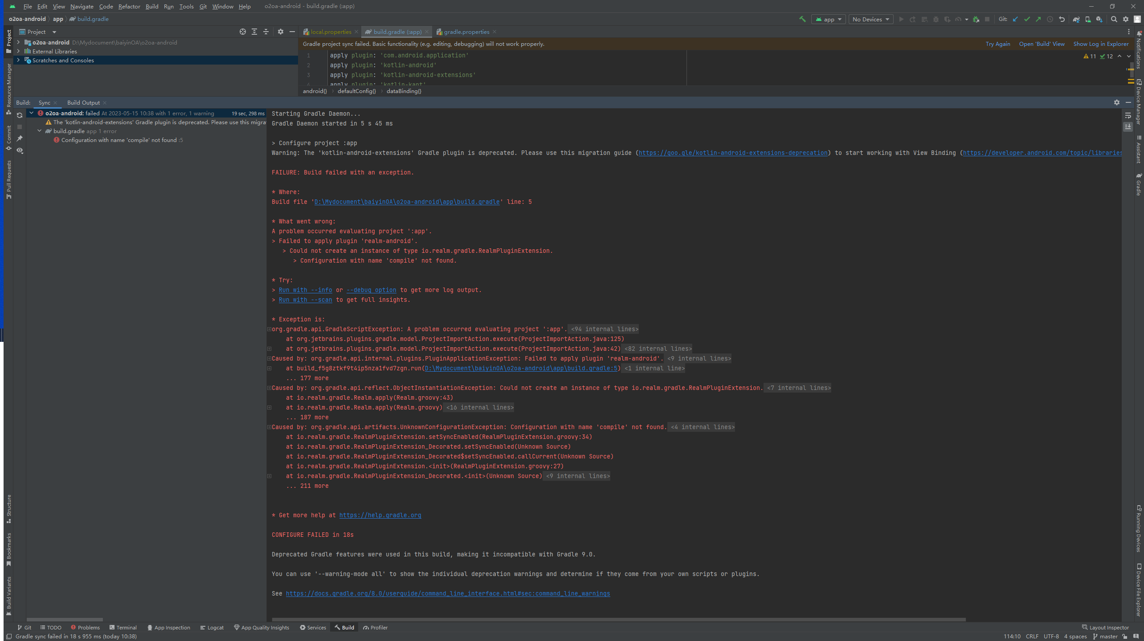Open the app run configuration dropdown
Viewport: 1144px width, 641px height.
coord(828,19)
